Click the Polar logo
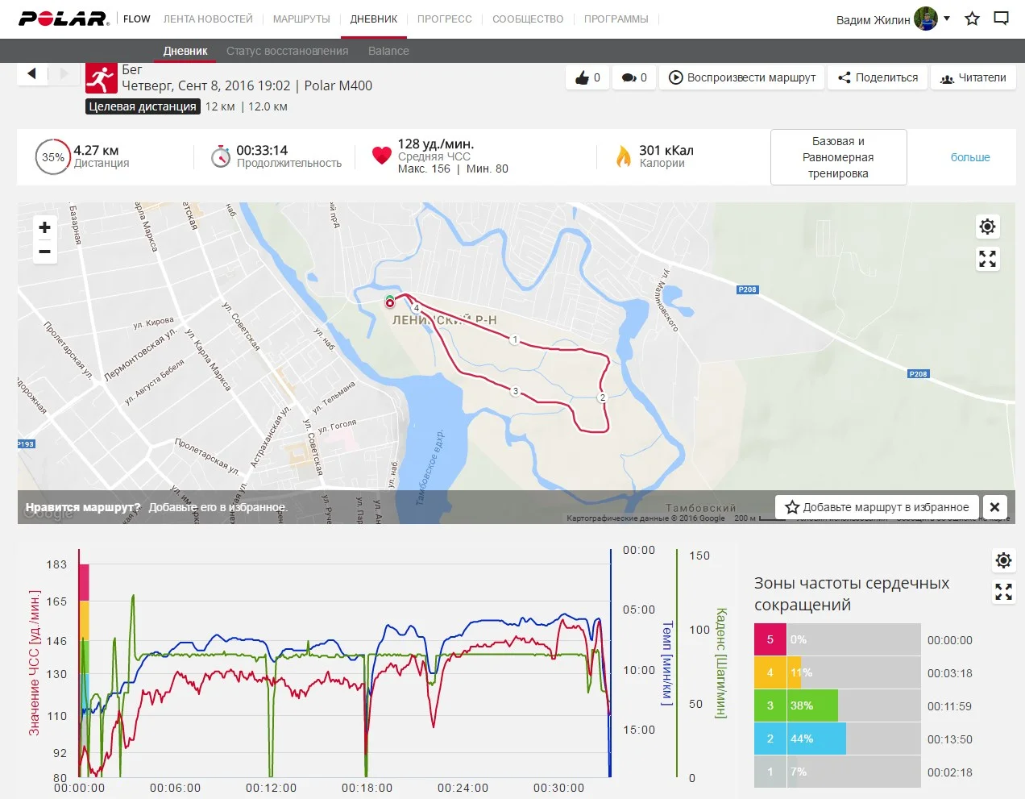1025x799 pixels. pyautogui.click(x=64, y=19)
